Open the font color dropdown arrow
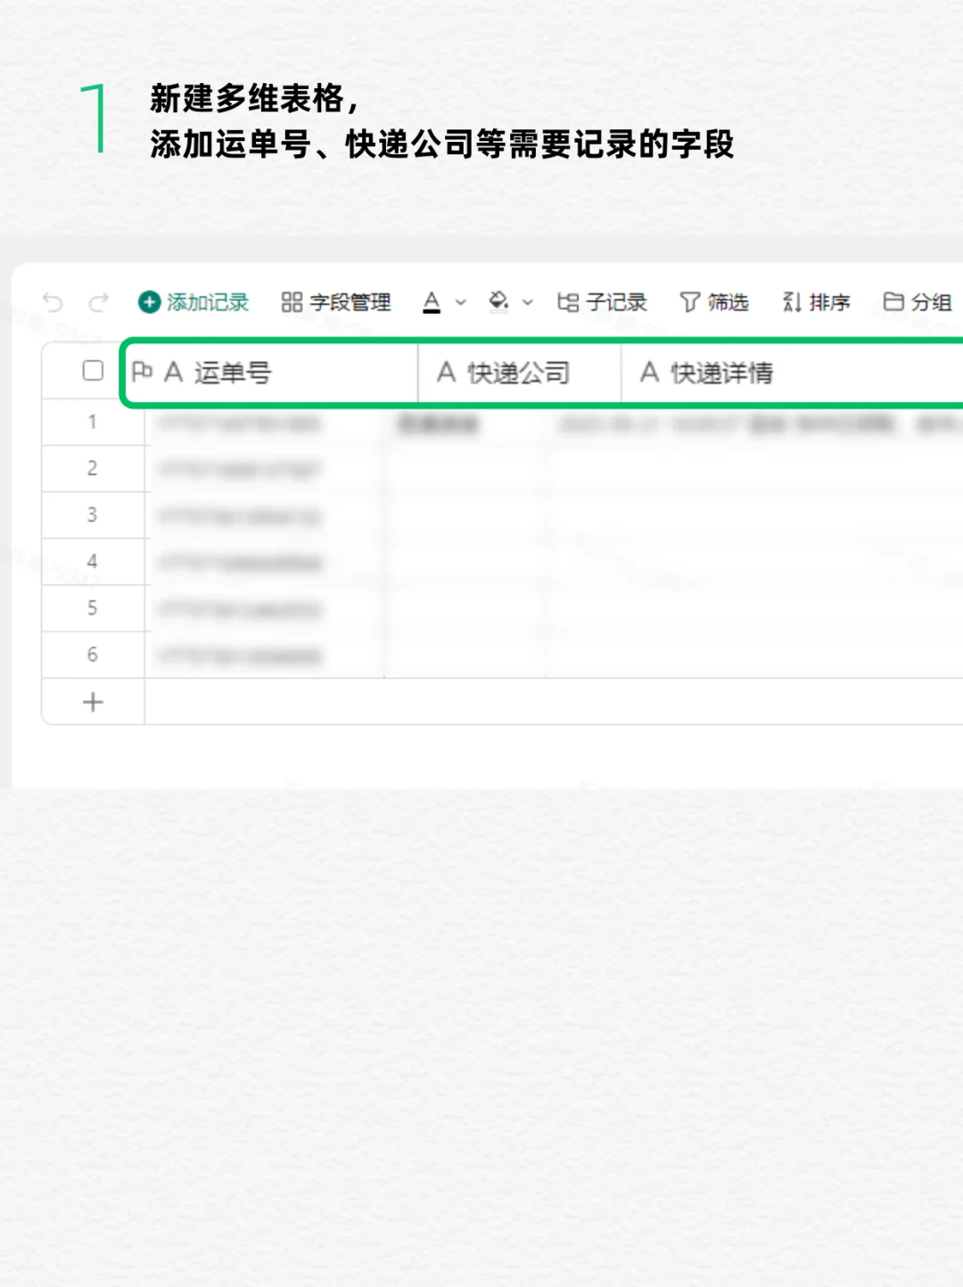 (x=459, y=302)
